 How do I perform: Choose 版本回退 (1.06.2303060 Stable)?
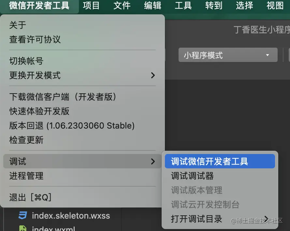tap(82, 126)
